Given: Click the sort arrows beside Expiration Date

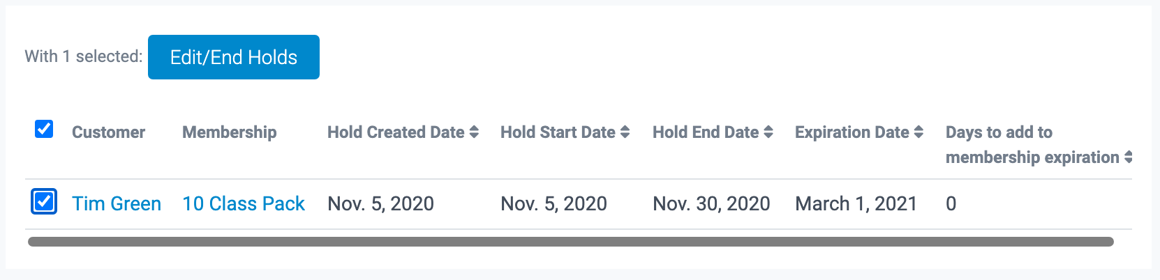Looking at the screenshot, I should coord(919,132).
